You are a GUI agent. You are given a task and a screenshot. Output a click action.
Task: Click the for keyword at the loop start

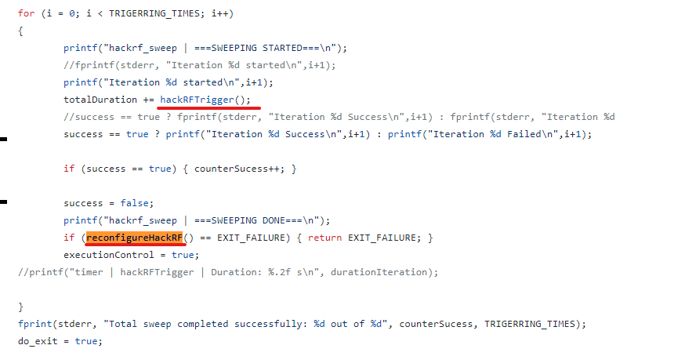pyautogui.click(x=26, y=13)
